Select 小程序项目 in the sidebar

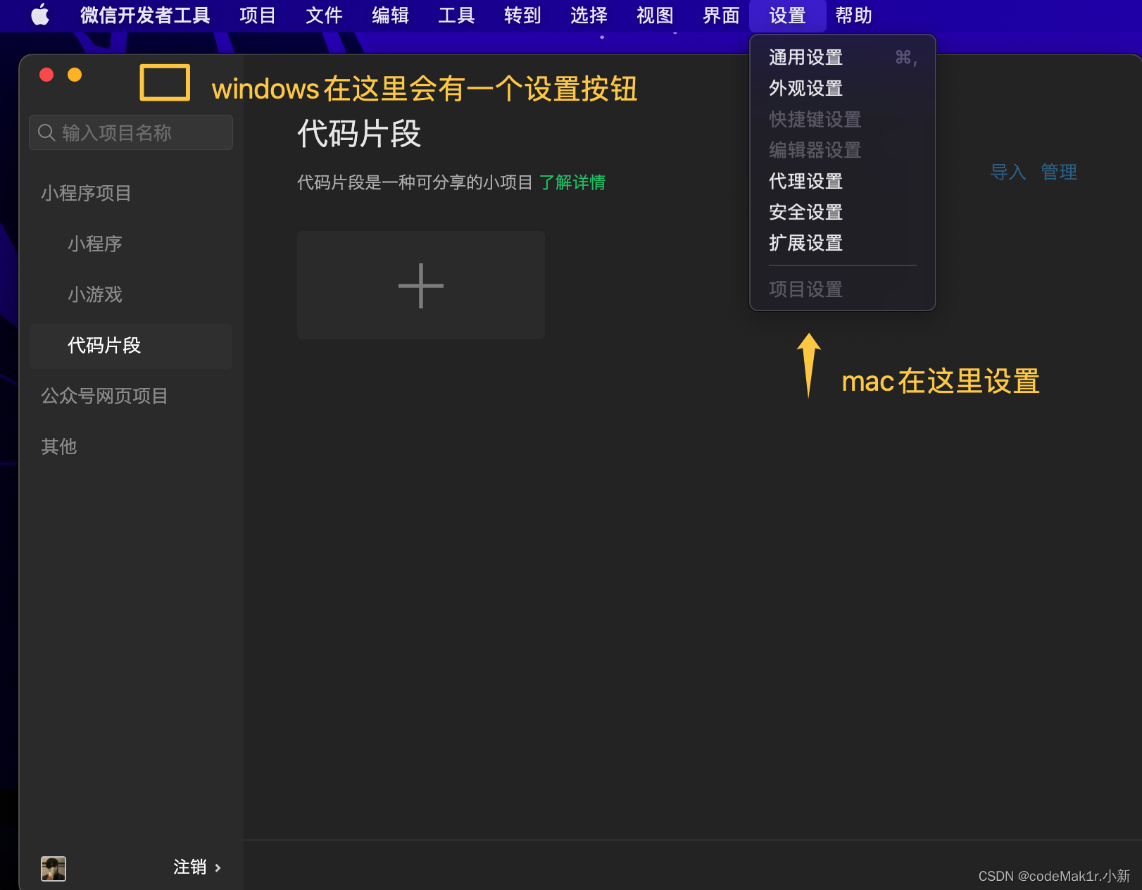pos(87,193)
